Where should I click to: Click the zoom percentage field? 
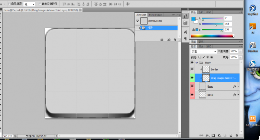pyautogui.click(x=7, y=136)
